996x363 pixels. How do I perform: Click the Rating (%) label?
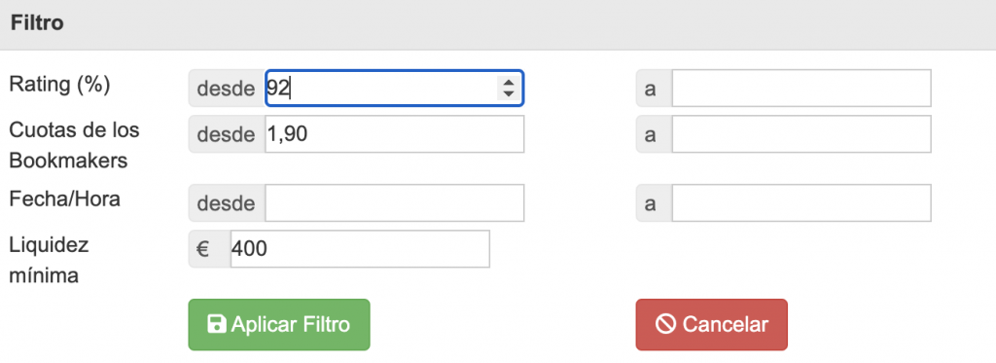(x=59, y=85)
